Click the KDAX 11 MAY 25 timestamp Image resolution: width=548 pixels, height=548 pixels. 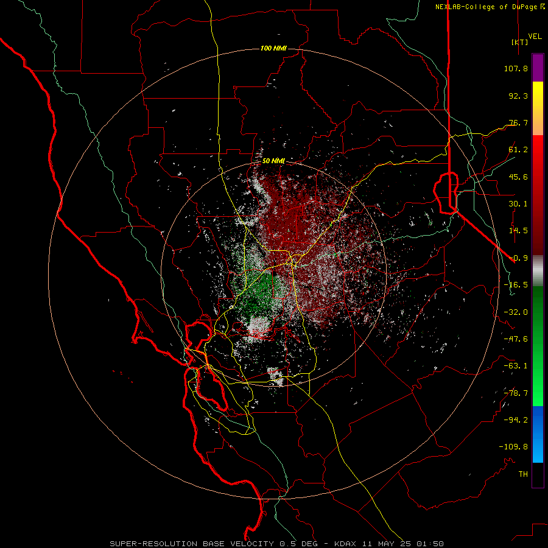coord(389,544)
